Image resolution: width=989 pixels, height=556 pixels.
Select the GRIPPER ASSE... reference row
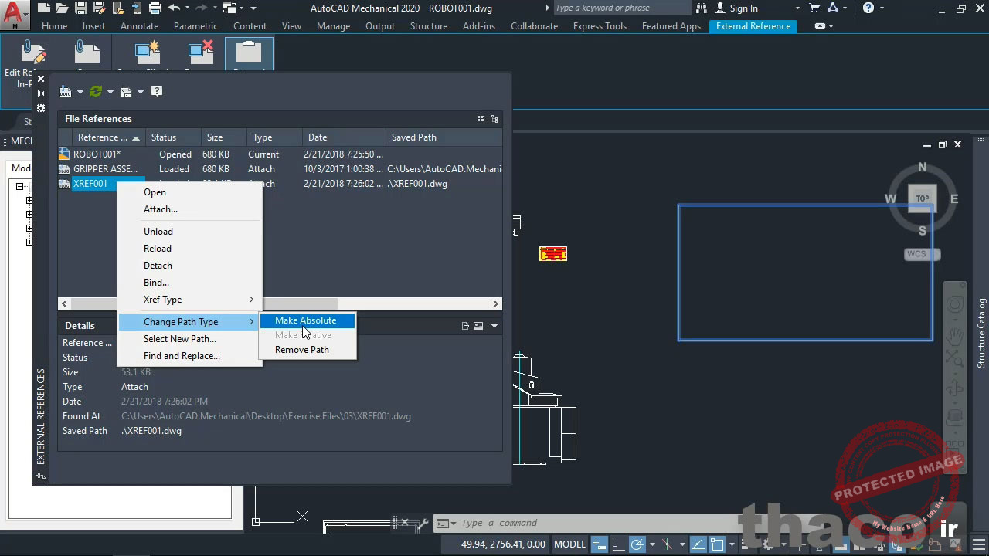click(x=280, y=169)
